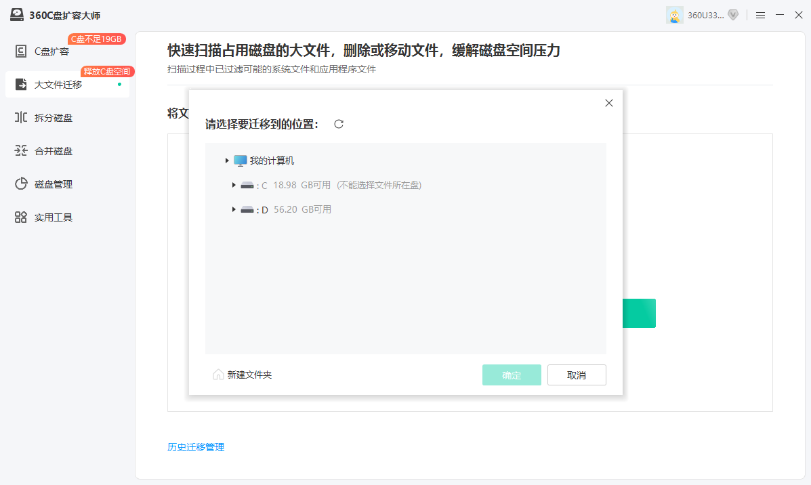Viewport: 811px width, 485px height.
Task: Close the location selection dialog
Action: 609,103
